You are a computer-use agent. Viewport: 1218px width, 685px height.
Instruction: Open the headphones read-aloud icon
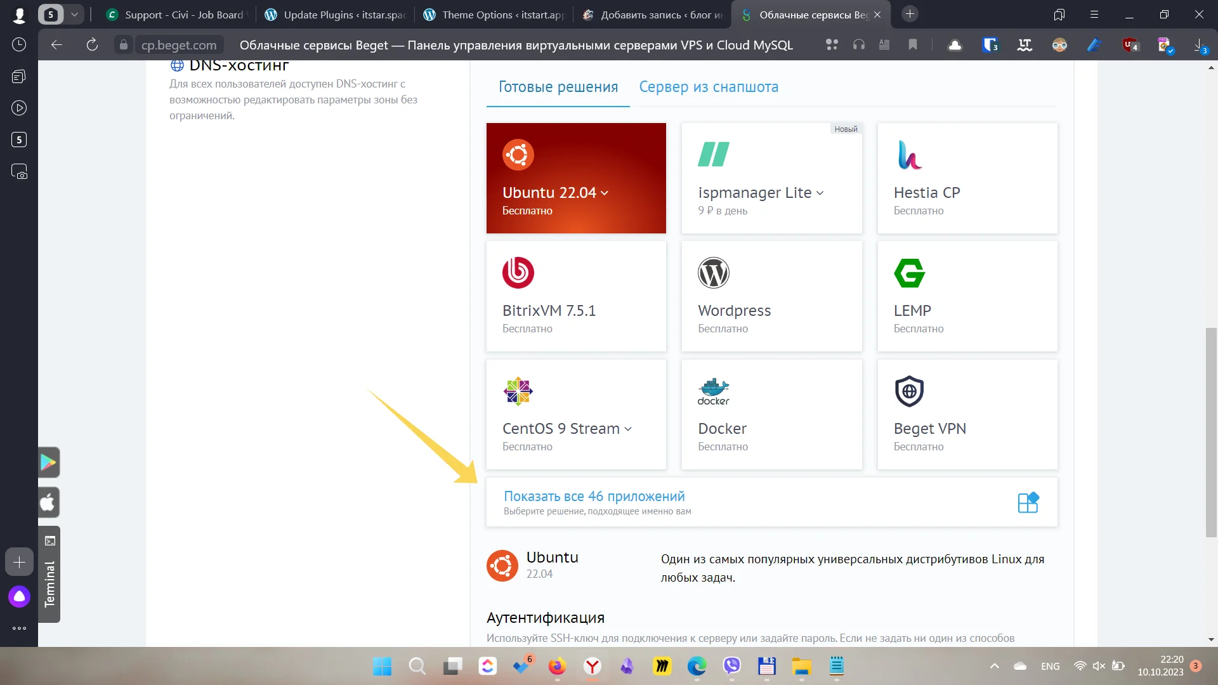pos(859,44)
